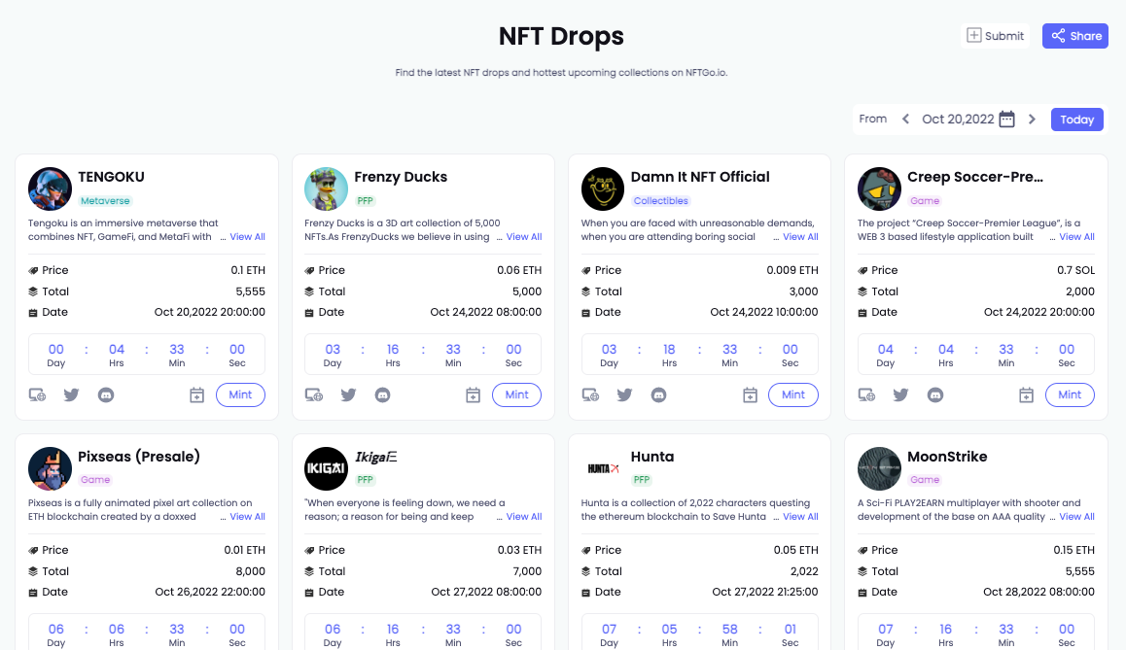Open the TENGOKU avatar thumbnail
Screen dimensions: 1126x650
coord(50,188)
